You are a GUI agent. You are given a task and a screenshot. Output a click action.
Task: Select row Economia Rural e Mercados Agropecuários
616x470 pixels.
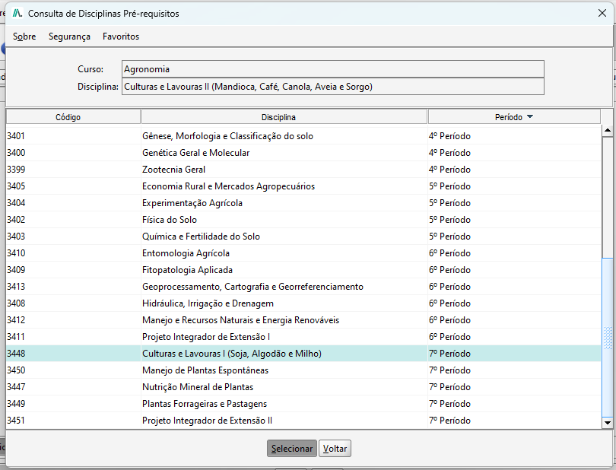point(303,186)
